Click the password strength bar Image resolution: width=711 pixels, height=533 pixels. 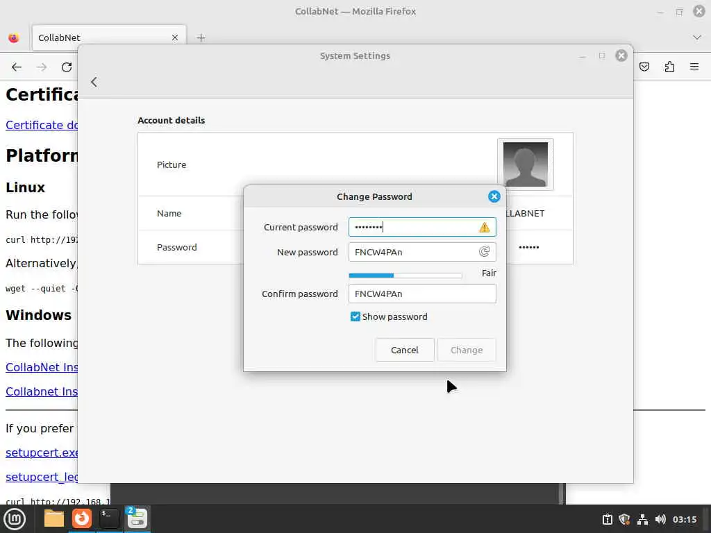(x=405, y=275)
